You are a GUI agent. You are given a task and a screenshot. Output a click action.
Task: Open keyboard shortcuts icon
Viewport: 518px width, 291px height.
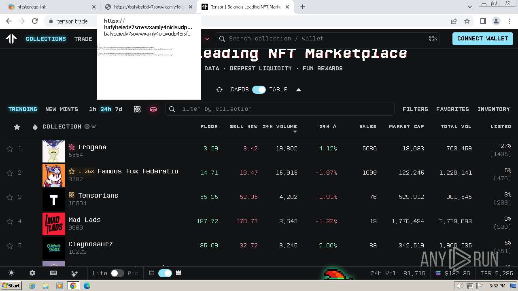click(53, 273)
